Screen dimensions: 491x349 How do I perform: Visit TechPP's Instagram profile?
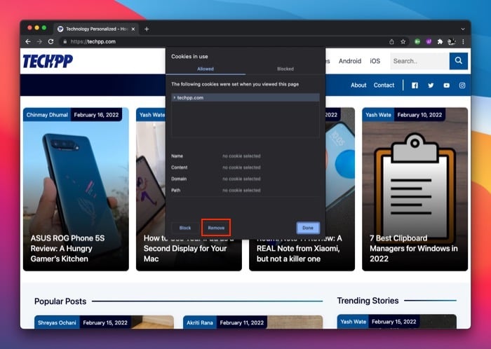462,85
